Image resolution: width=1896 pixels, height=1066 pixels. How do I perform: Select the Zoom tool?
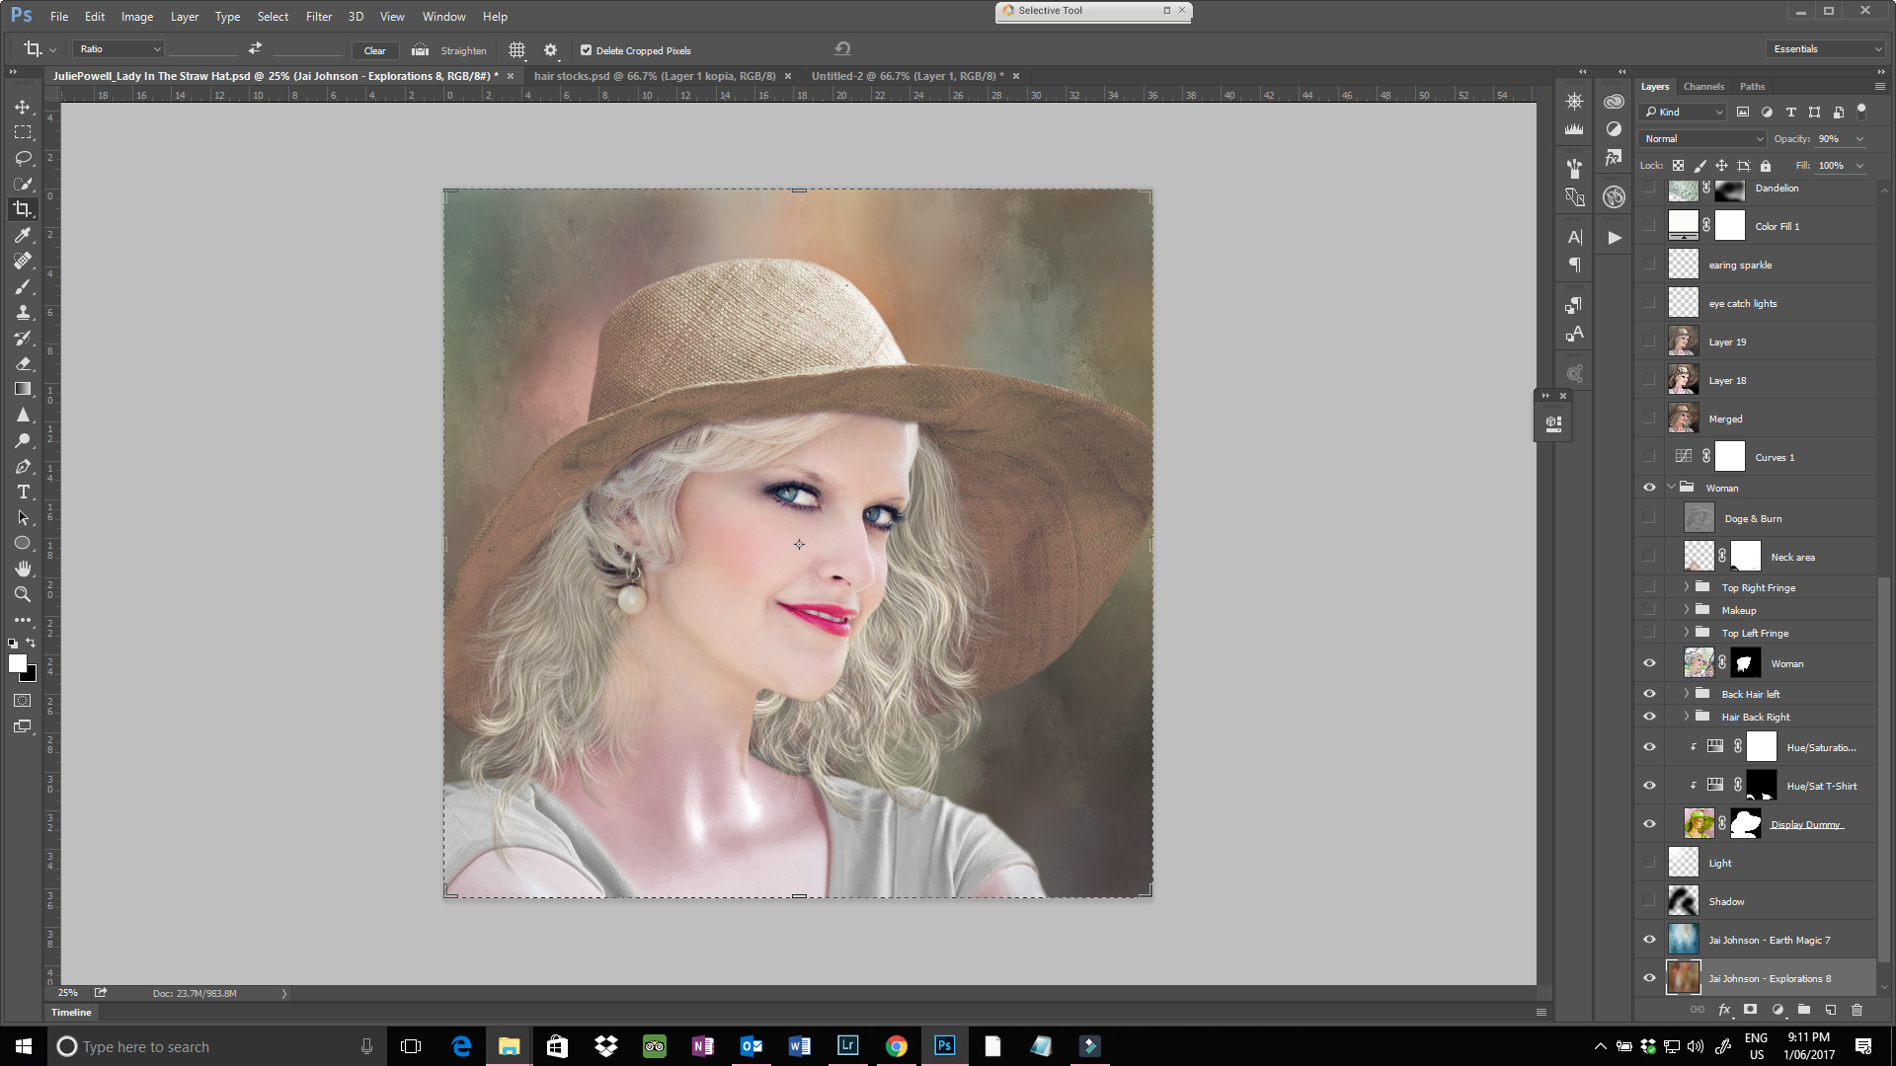(23, 594)
